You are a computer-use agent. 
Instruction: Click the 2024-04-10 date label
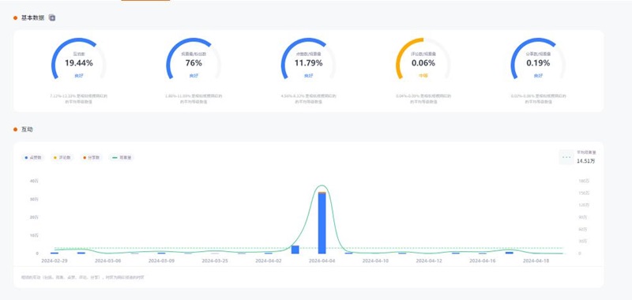click(x=376, y=261)
